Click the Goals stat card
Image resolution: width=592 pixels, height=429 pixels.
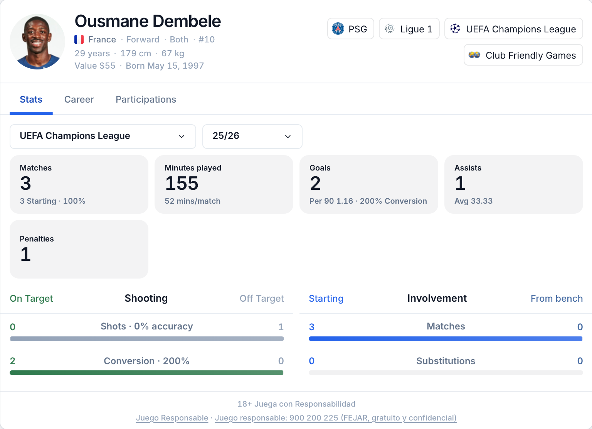(369, 184)
